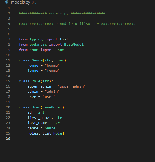The height and width of the screenshot is (162, 155).
Task: Click 'super_admin' variable on line 16
Action: coord(39,86)
